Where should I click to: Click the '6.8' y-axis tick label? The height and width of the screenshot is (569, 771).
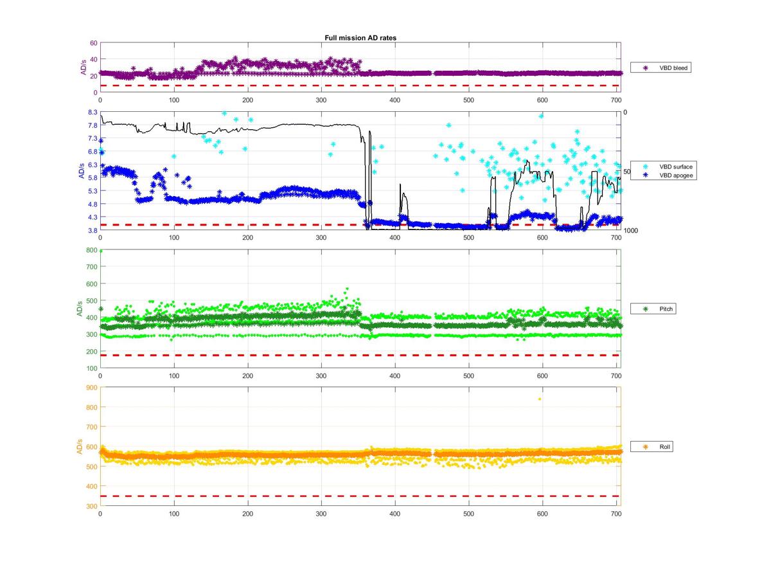(x=93, y=152)
